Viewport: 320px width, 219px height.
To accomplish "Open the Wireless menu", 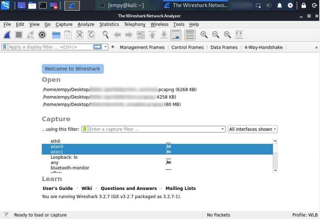I will point(159,24).
